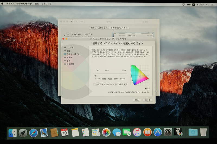Toggle スクロールの方向: ナチュラル checkbox

64,35
